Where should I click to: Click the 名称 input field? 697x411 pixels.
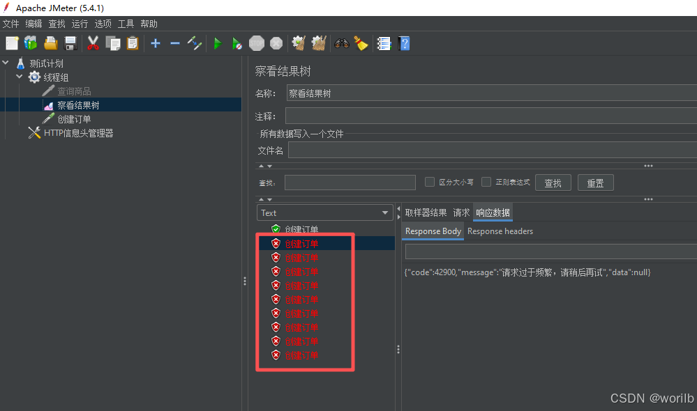tap(492, 93)
